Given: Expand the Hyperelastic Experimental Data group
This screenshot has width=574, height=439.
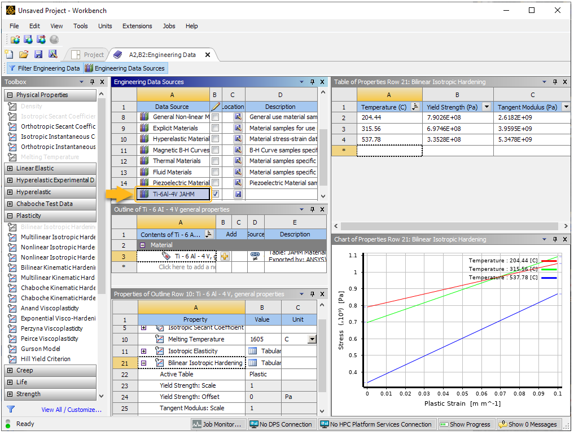Looking at the screenshot, I should point(10,180).
